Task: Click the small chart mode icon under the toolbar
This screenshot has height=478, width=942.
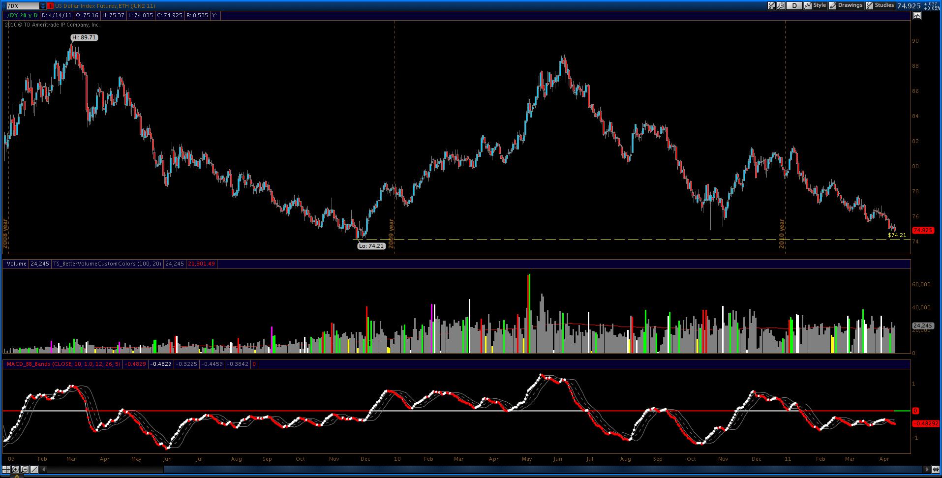Action: pyautogui.click(x=917, y=15)
